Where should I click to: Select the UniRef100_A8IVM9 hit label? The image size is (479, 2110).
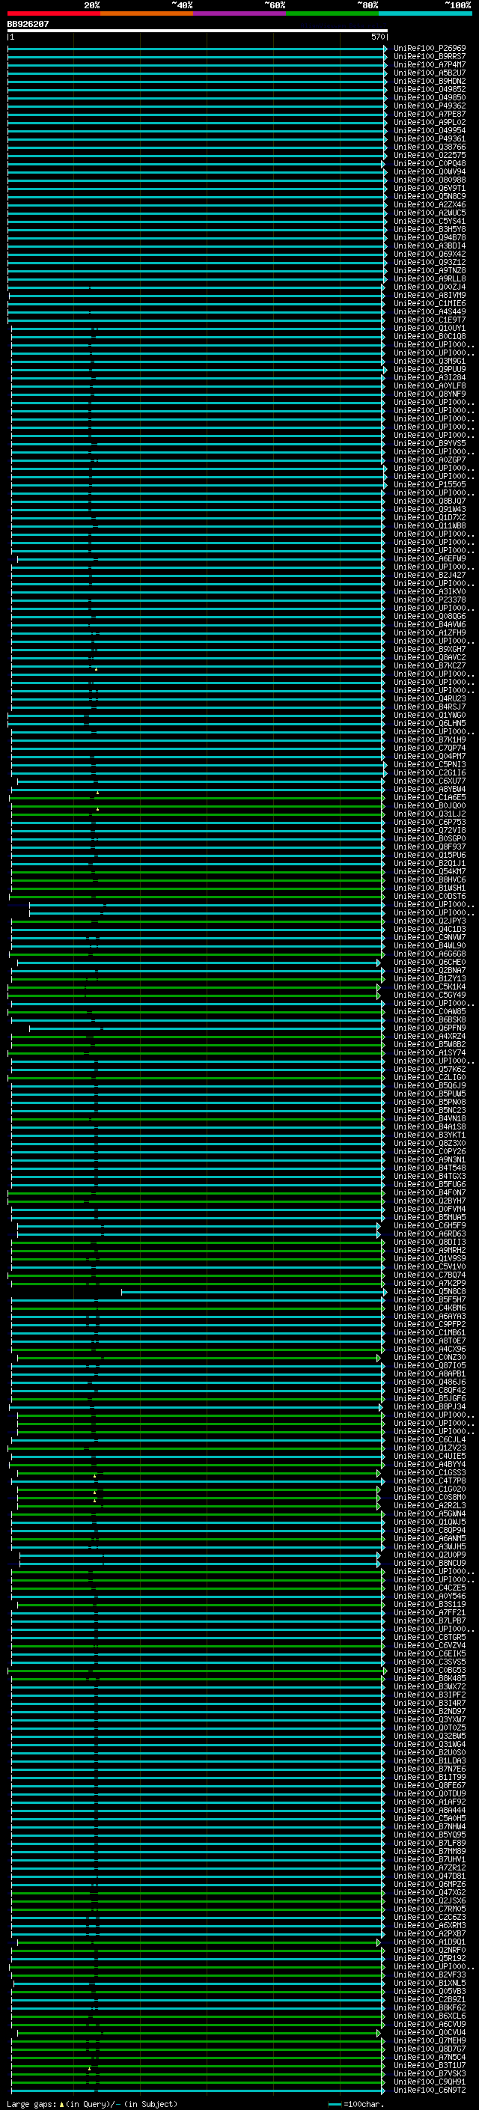(430, 296)
